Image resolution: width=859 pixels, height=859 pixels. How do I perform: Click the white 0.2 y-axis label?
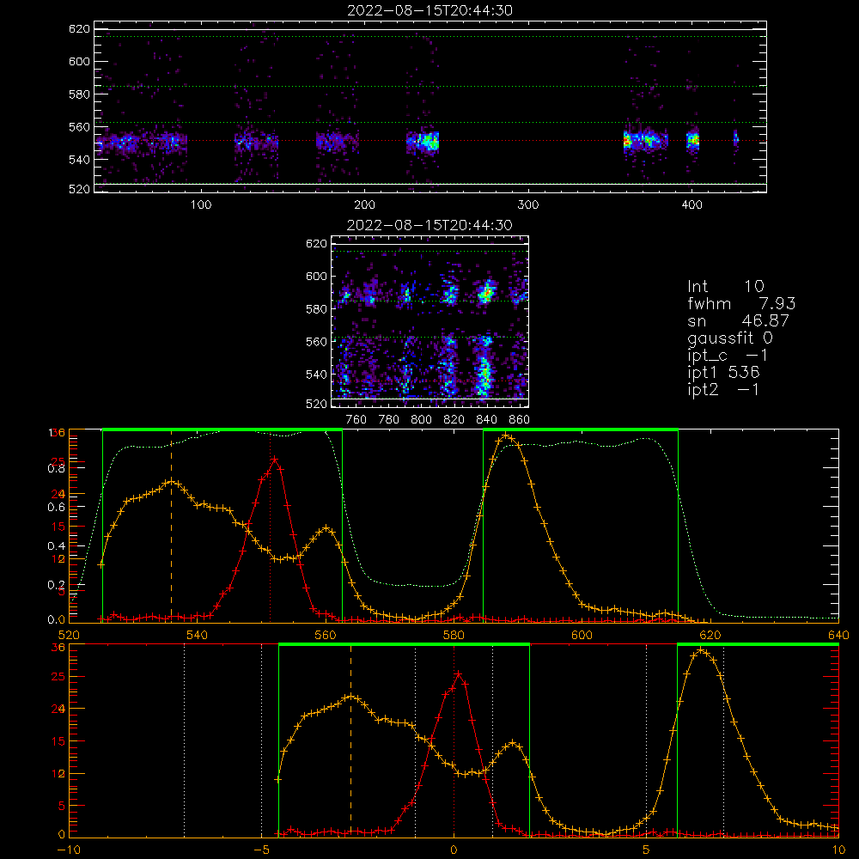tap(56, 585)
